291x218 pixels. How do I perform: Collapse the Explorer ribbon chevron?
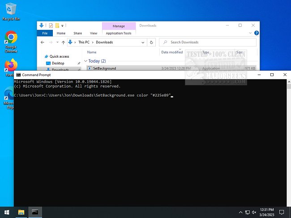[x=250, y=33]
